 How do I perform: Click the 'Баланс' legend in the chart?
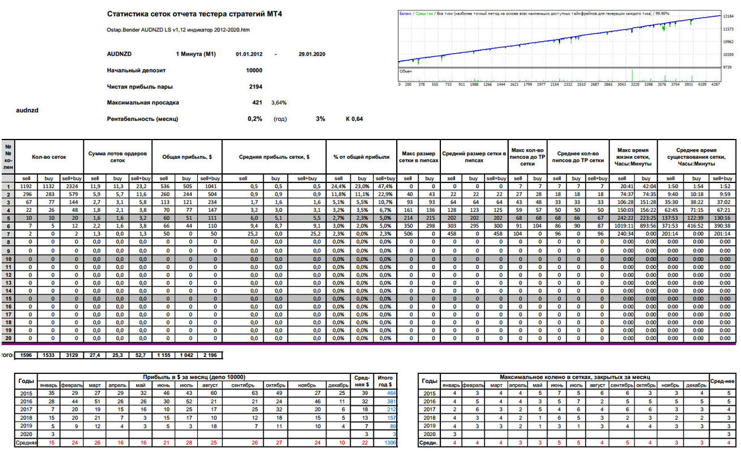click(x=405, y=13)
